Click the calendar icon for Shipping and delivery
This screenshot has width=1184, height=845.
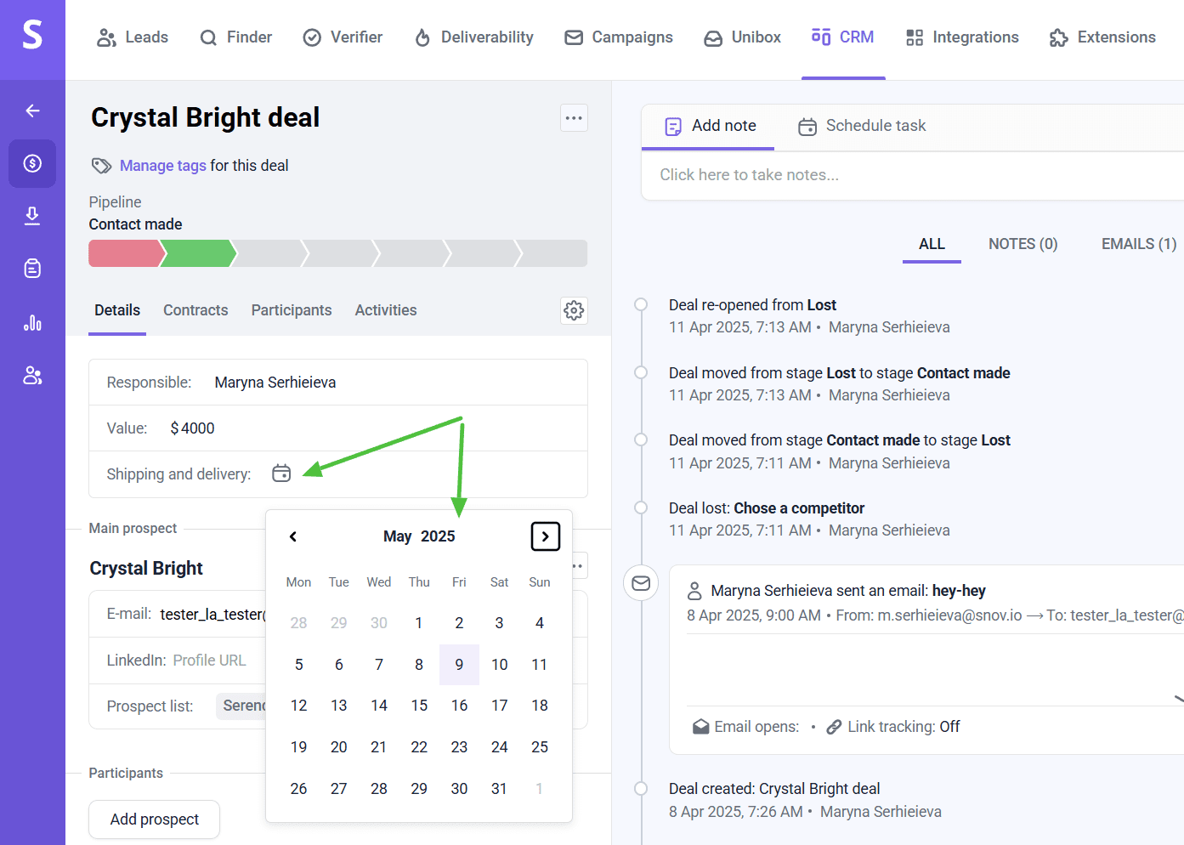tap(281, 474)
